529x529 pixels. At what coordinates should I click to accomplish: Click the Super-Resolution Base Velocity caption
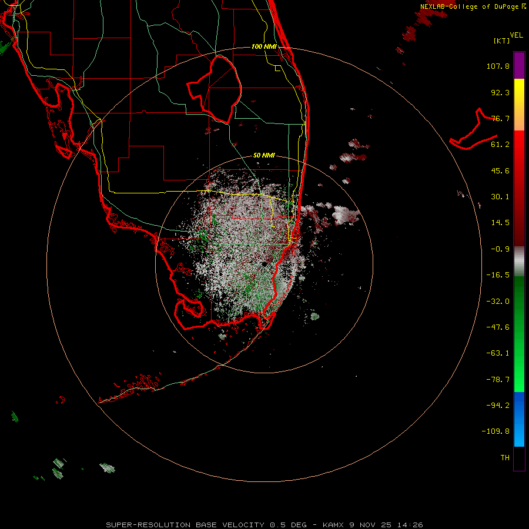tap(264, 525)
